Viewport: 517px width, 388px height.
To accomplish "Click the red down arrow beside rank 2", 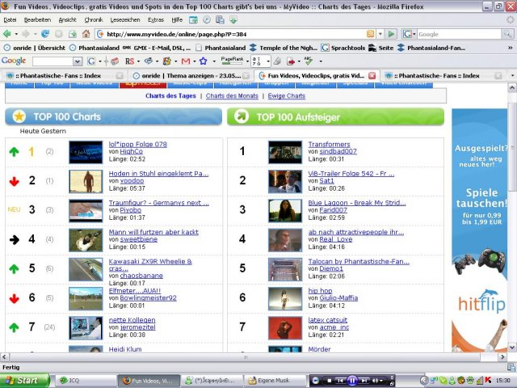I will 14,181.
